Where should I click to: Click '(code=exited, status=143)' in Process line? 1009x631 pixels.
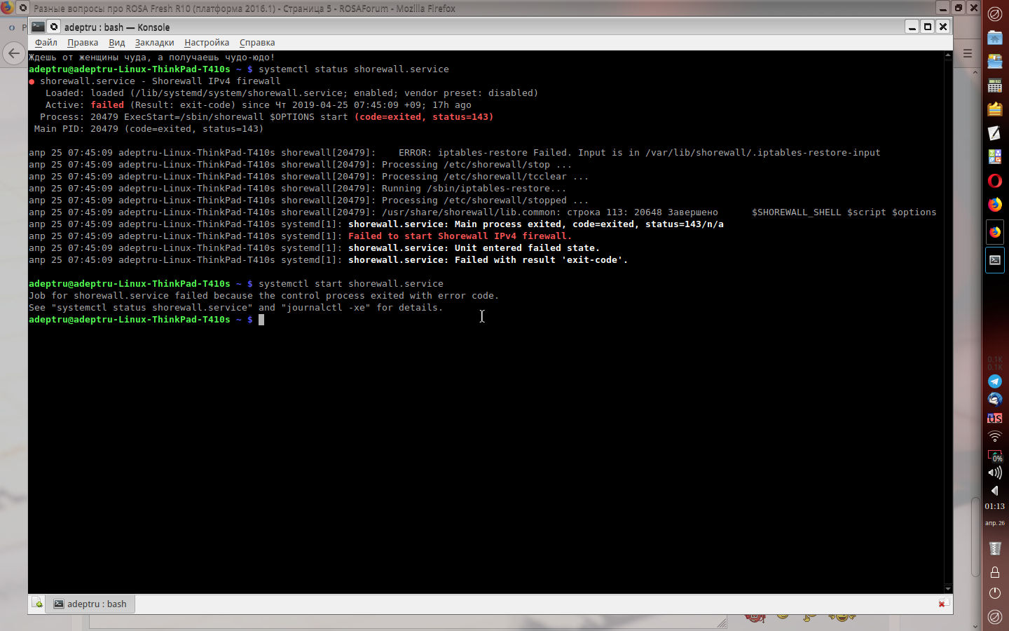[424, 117]
